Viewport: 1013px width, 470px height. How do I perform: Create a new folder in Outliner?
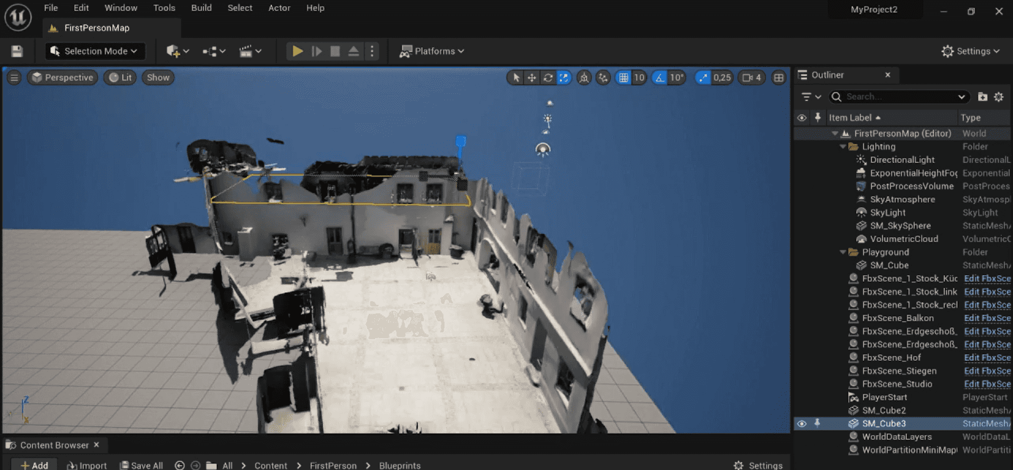pyautogui.click(x=982, y=97)
